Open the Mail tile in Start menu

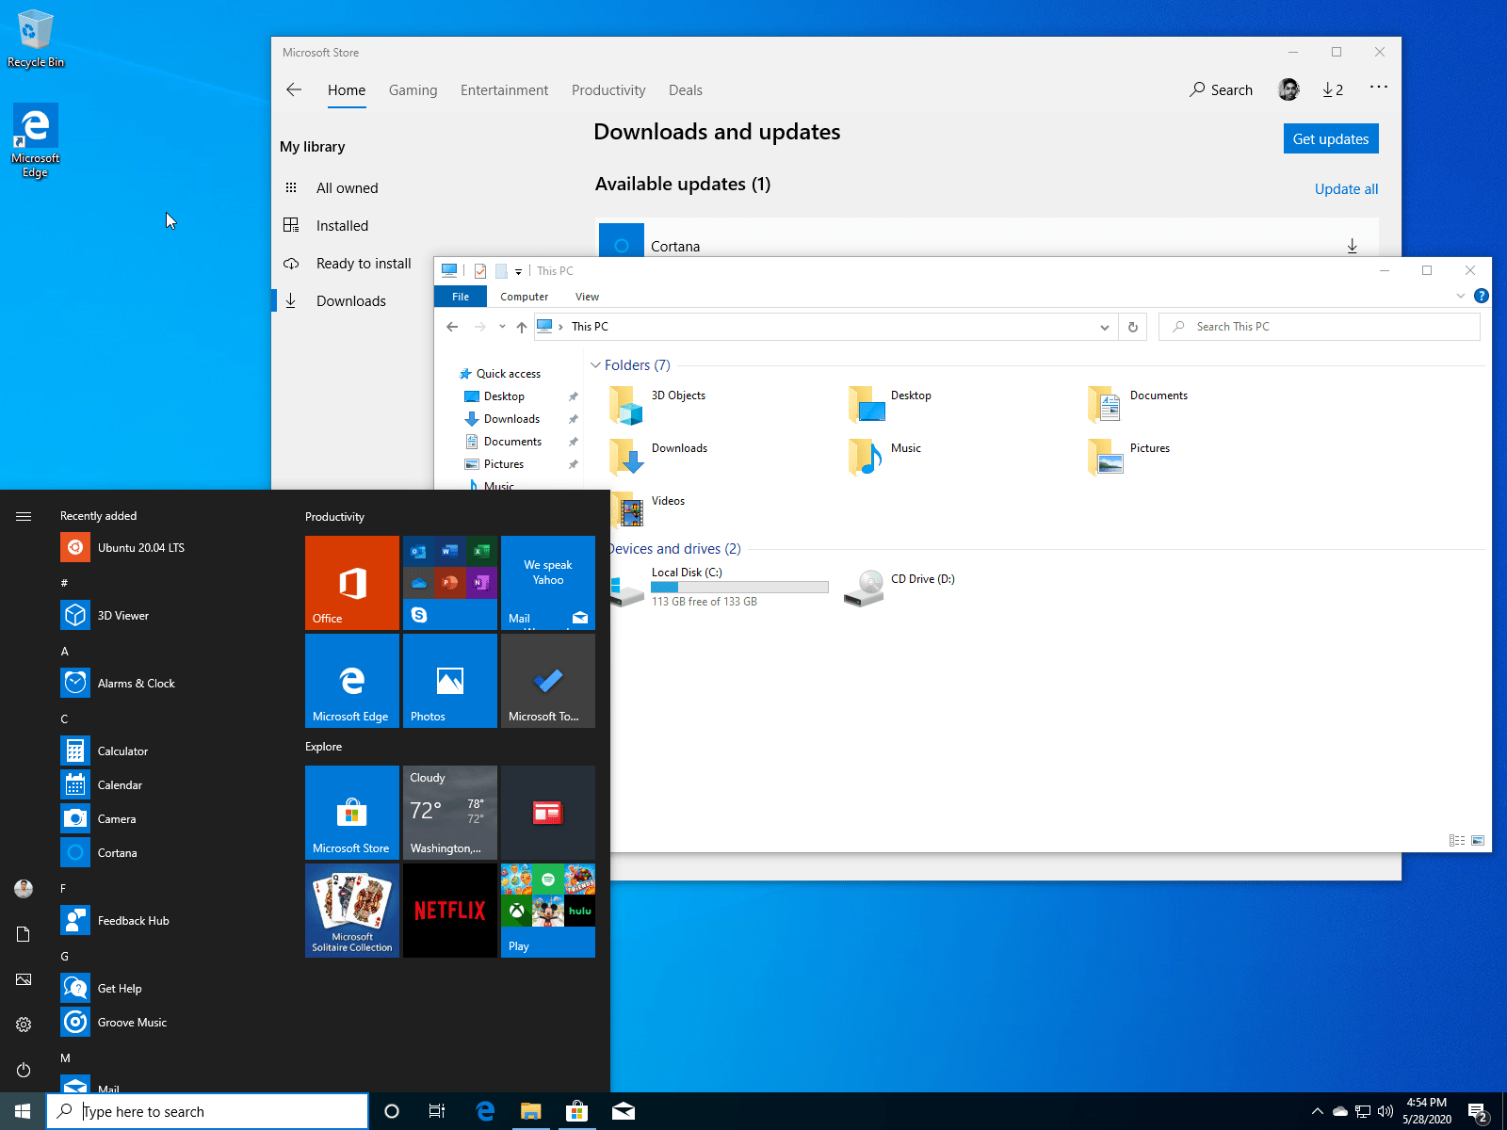[x=548, y=583]
